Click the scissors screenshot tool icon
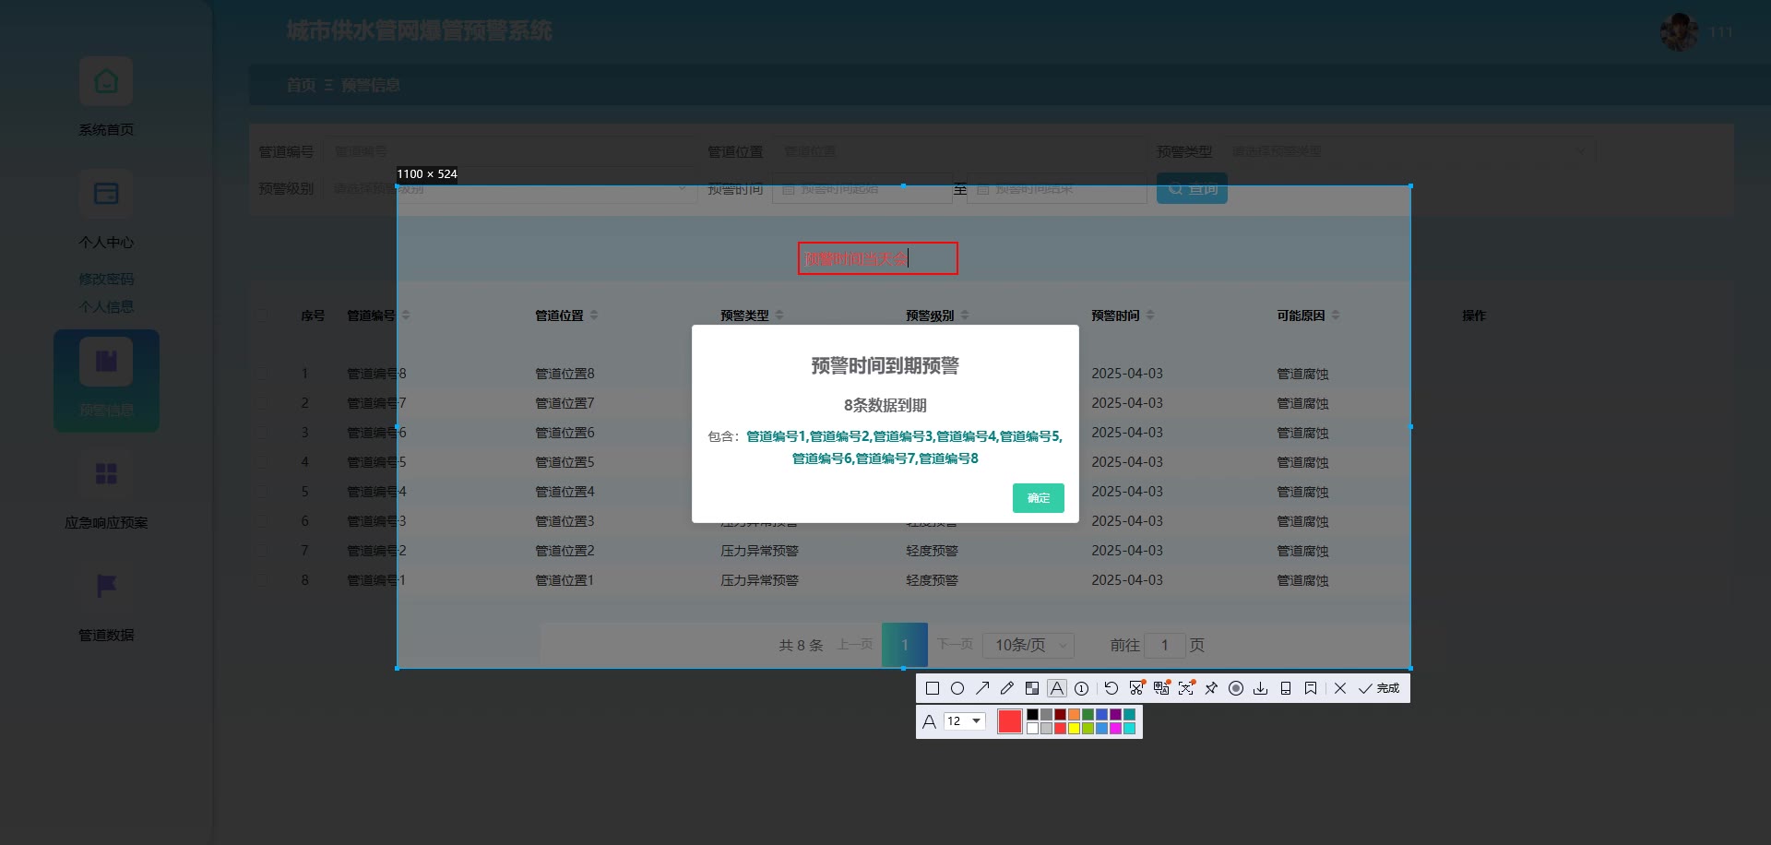1771x845 pixels. (x=1136, y=688)
